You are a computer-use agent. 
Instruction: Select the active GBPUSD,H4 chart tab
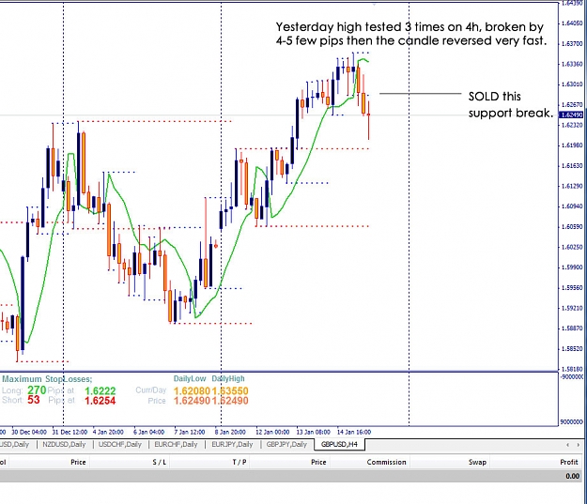[339, 445]
